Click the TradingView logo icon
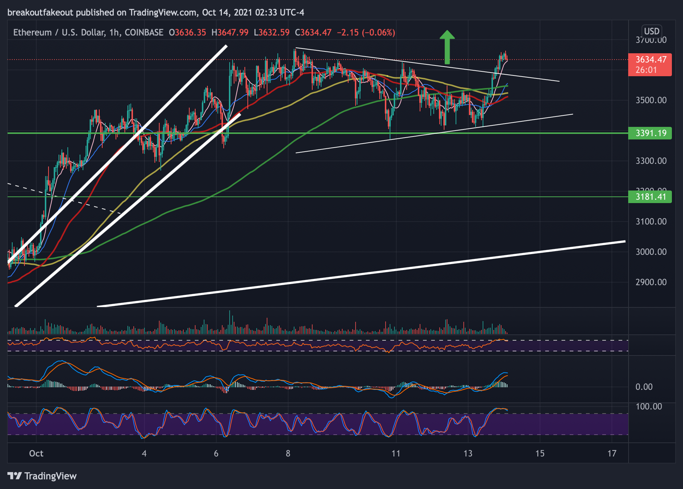The width and height of the screenshot is (683, 489). [15, 476]
